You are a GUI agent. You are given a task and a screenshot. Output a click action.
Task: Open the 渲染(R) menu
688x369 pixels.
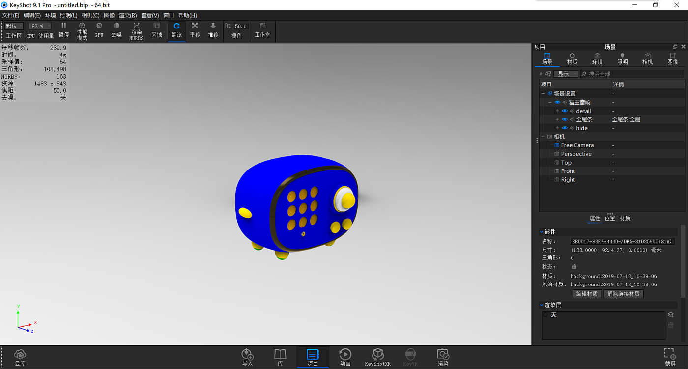[127, 15]
